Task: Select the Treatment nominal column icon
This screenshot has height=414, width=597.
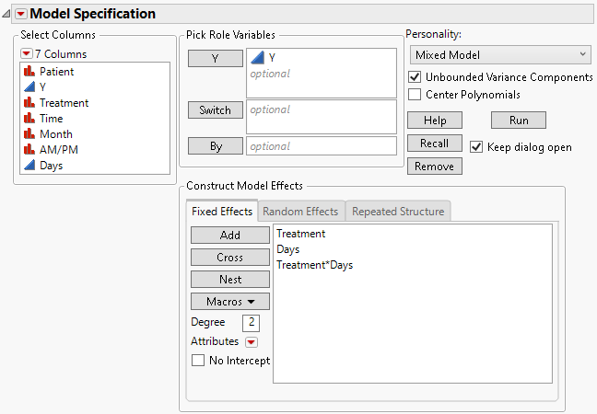Action: pyautogui.click(x=29, y=103)
